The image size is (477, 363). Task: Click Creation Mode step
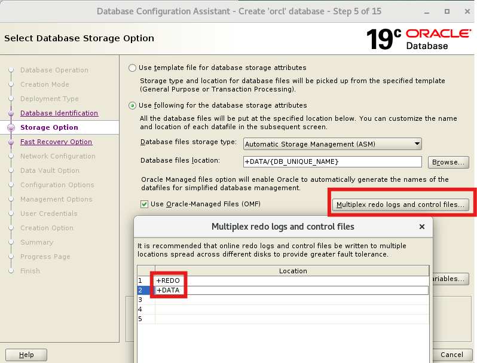coord(45,84)
